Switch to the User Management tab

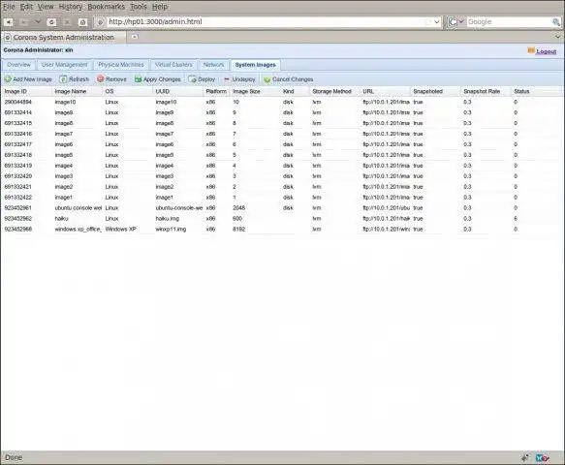click(x=65, y=65)
